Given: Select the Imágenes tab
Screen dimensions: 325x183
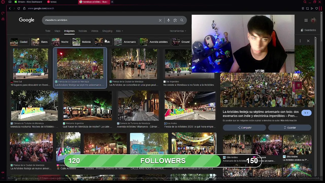Looking at the screenshot, I should coord(69,31).
